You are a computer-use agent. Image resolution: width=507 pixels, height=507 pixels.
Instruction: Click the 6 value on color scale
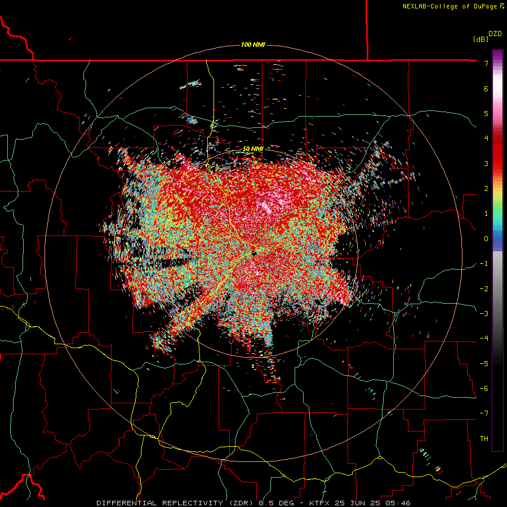point(486,88)
